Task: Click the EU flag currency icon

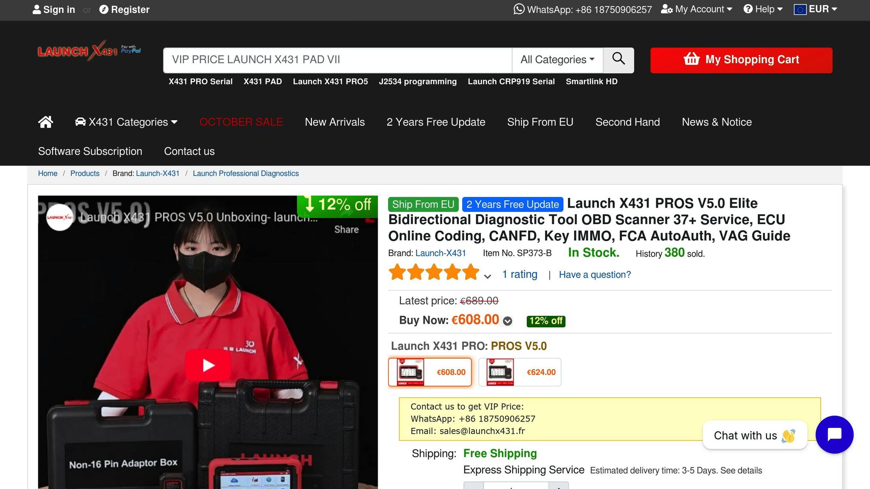Action: [x=800, y=9]
